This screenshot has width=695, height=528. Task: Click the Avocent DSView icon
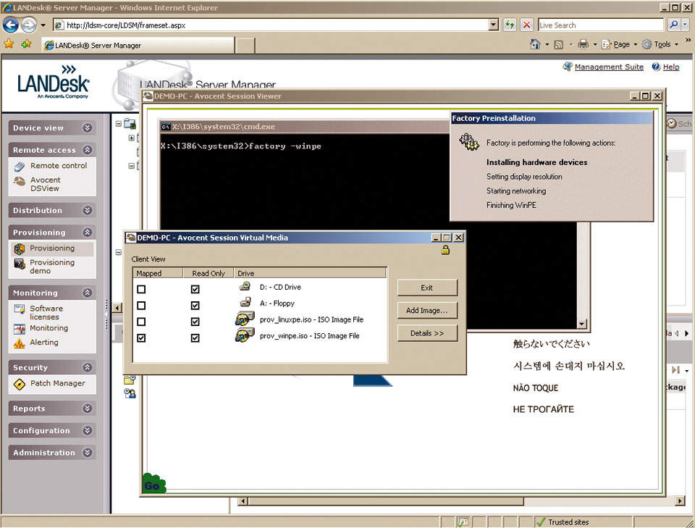20,182
